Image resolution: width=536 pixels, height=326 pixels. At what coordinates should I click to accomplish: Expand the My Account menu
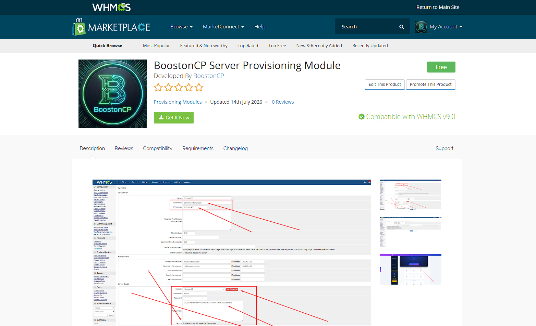tap(446, 27)
